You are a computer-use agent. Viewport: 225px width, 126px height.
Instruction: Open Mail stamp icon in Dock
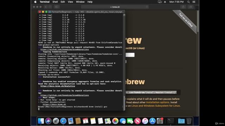click(x=71, y=121)
